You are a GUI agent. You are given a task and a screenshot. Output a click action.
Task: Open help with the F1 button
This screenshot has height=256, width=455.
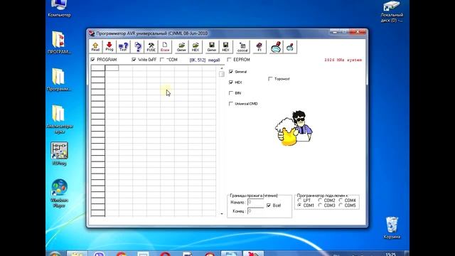[259, 47]
